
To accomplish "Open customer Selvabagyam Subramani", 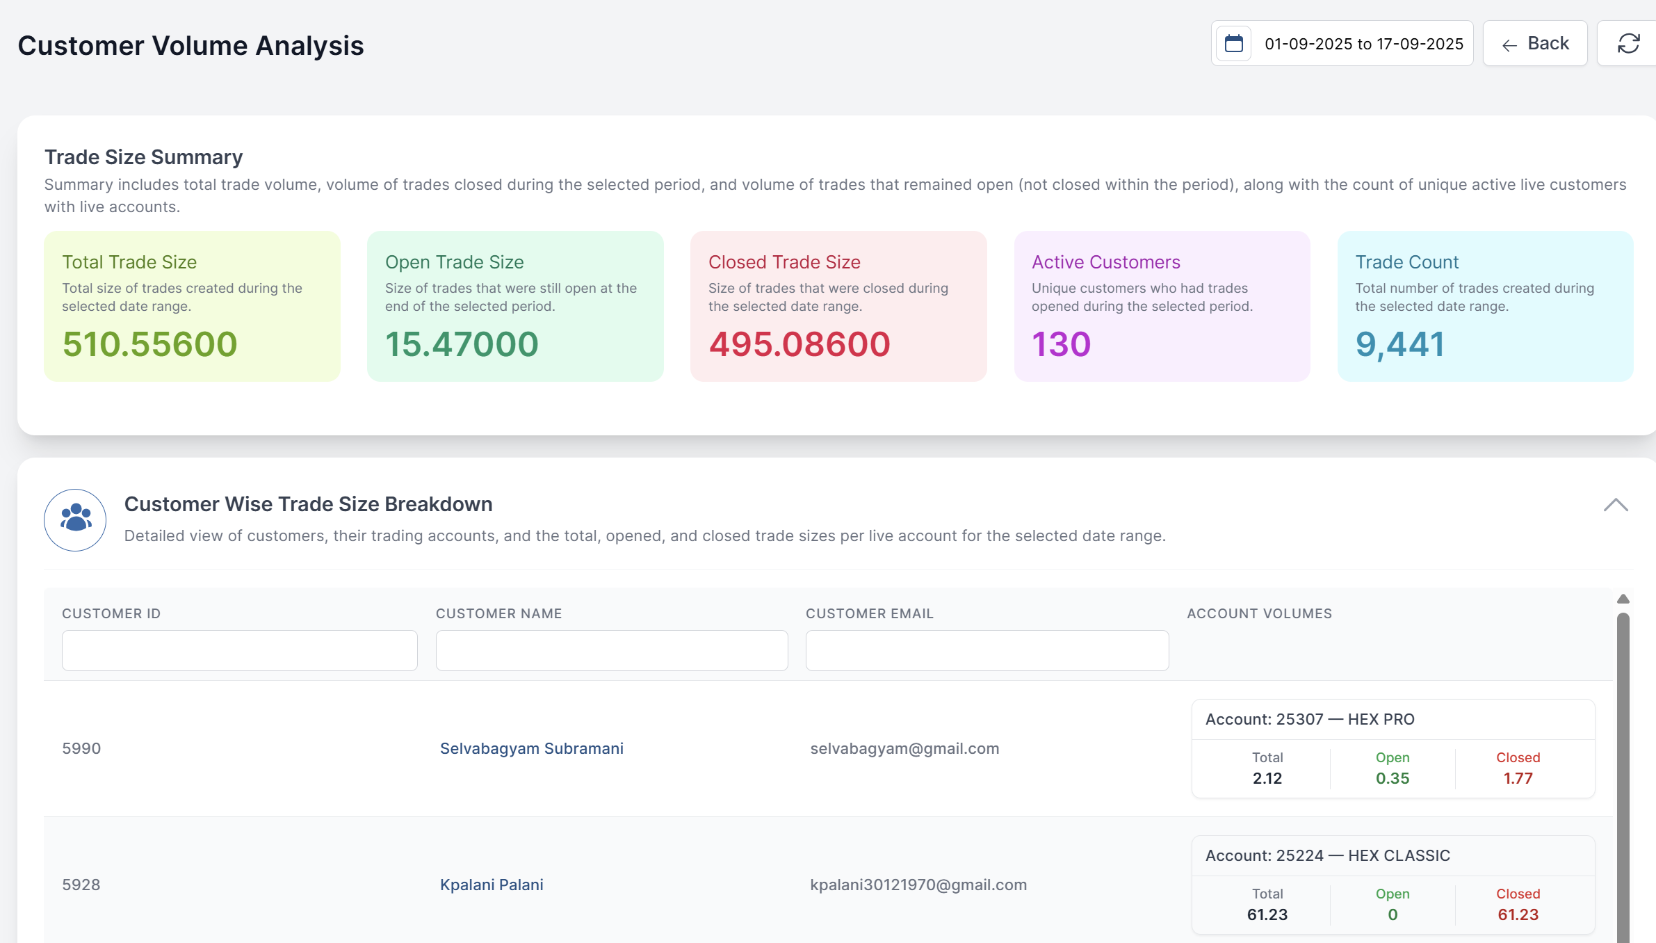I will point(532,748).
